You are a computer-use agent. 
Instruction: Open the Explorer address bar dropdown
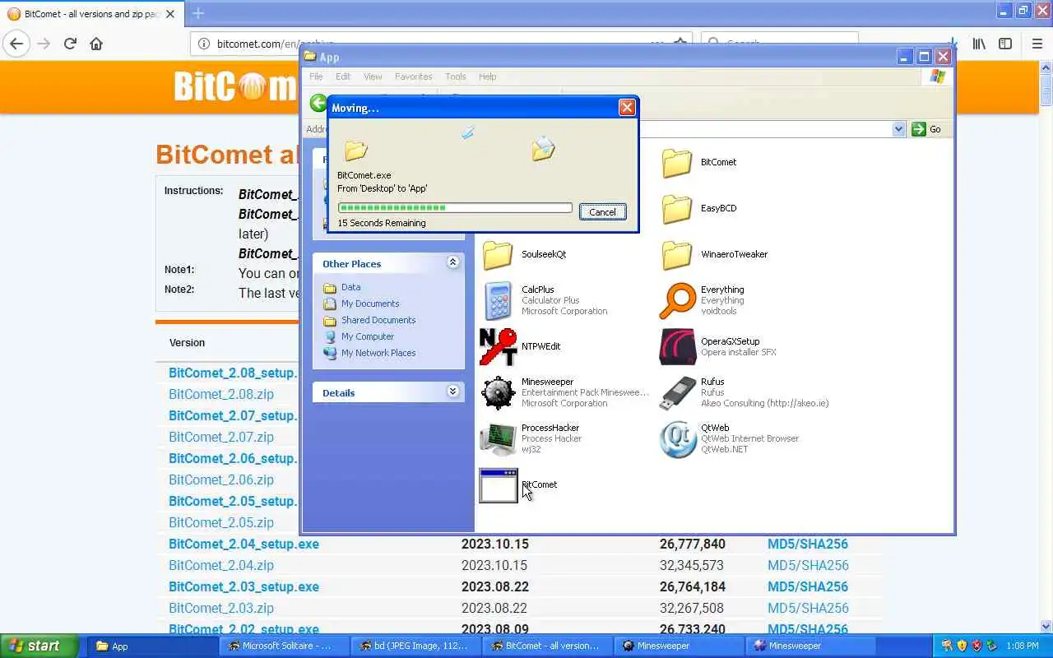click(898, 129)
